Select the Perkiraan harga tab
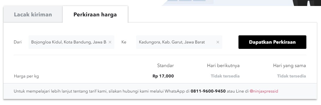This screenshot has height=105, width=321. (95, 15)
